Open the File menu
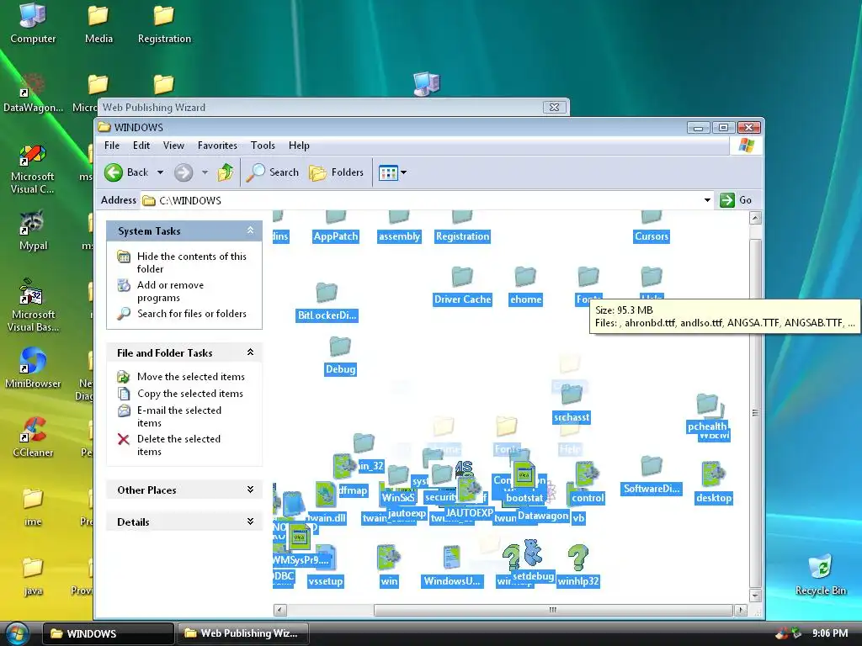 112,146
